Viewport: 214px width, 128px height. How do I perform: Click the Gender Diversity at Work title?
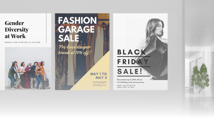[17, 30]
